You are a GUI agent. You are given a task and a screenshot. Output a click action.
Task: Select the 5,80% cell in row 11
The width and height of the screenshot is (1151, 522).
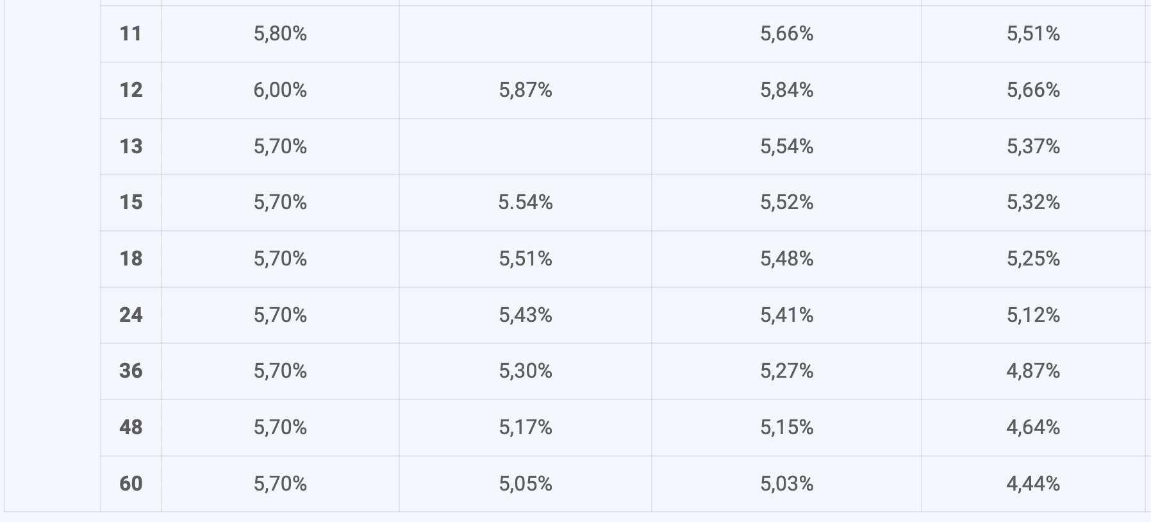point(280,33)
